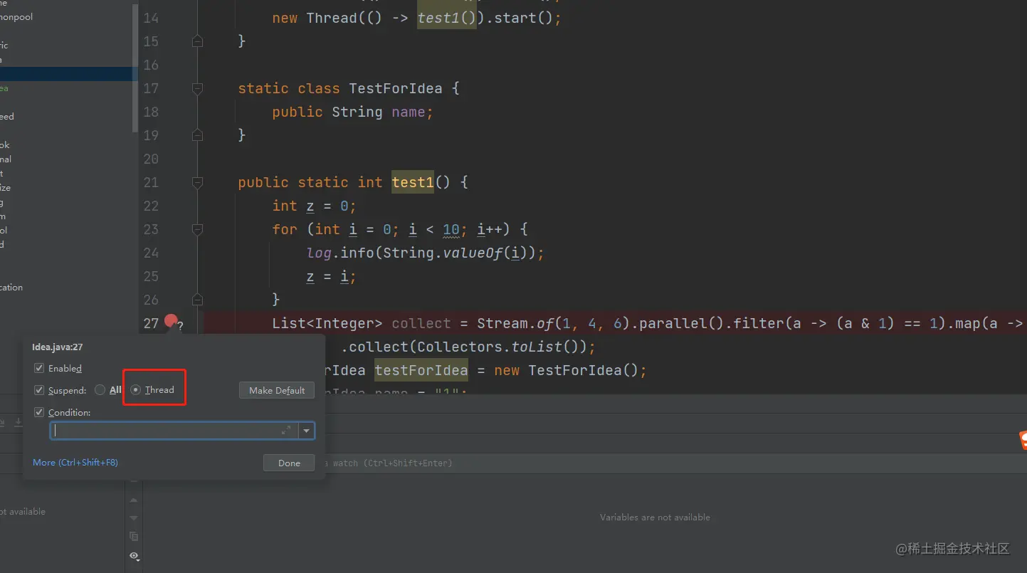Open More breakpoint settings link

(75, 463)
